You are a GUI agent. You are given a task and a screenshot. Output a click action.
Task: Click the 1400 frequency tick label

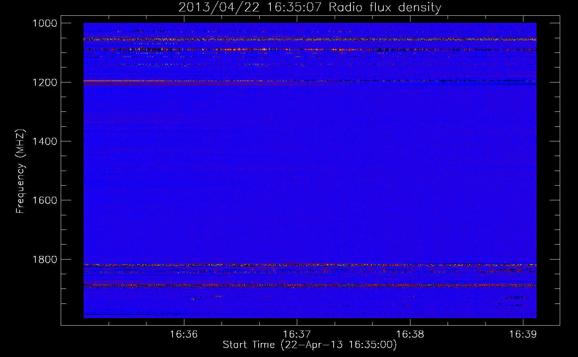click(x=45, y=141)
